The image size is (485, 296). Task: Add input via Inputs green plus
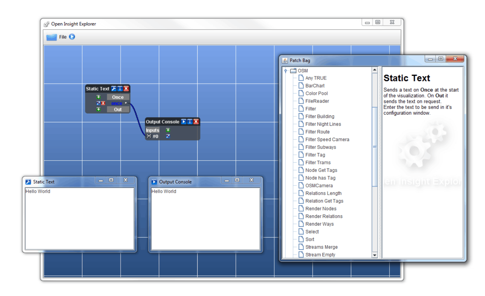coord(168,130)
